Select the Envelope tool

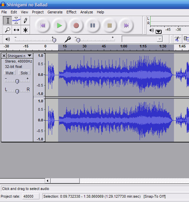point(16,20)
